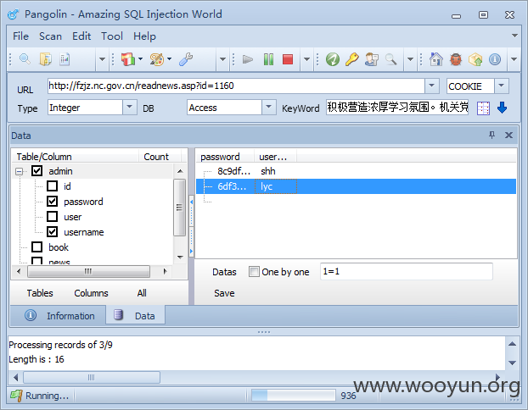Click the Datas button
The image size is (528, 410).
[x=224, y=272]
